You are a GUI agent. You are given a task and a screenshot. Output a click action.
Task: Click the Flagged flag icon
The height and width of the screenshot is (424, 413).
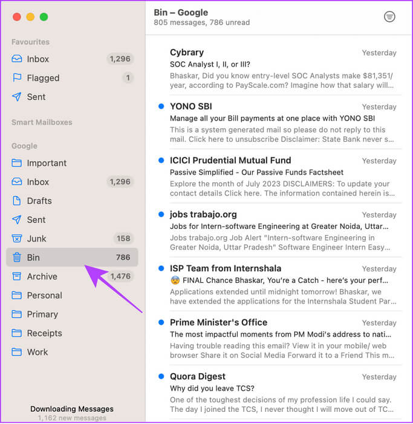(17, 78)
